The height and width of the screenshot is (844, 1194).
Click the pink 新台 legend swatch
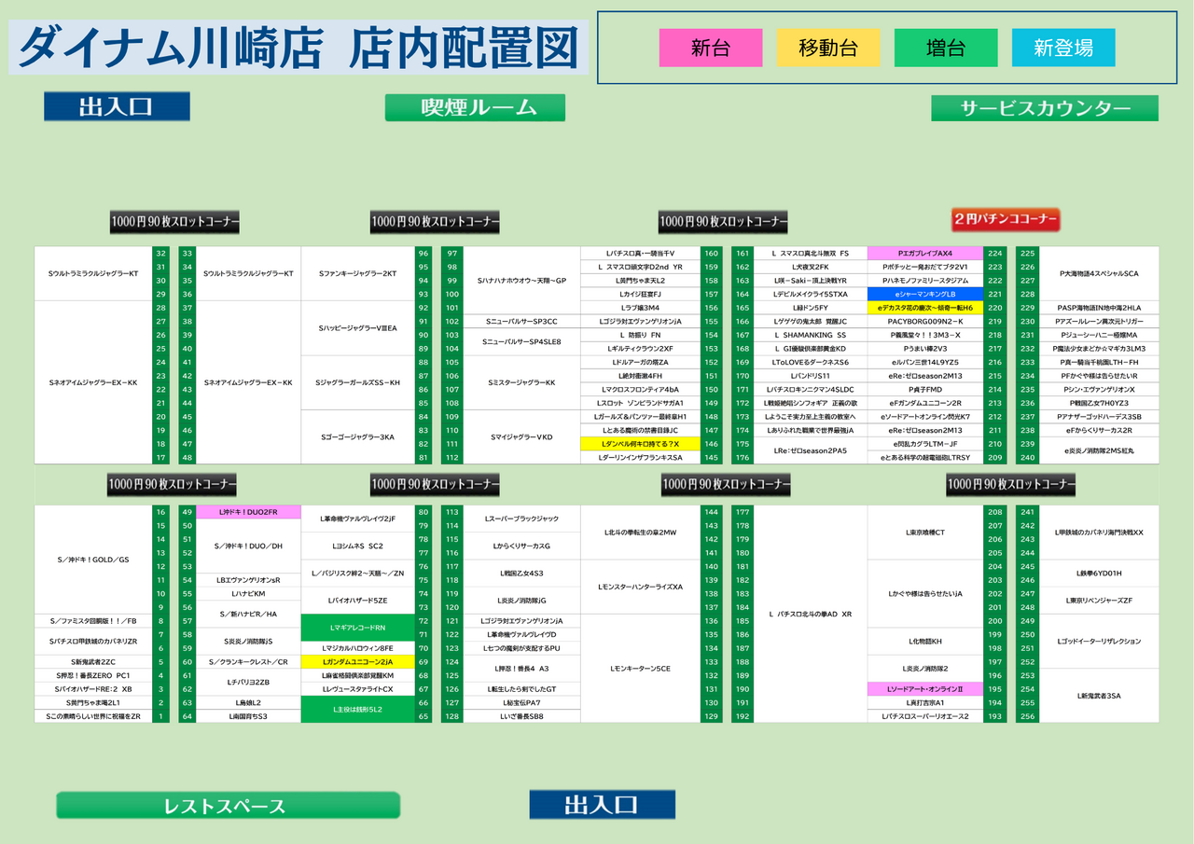click(x=711, y=48)
